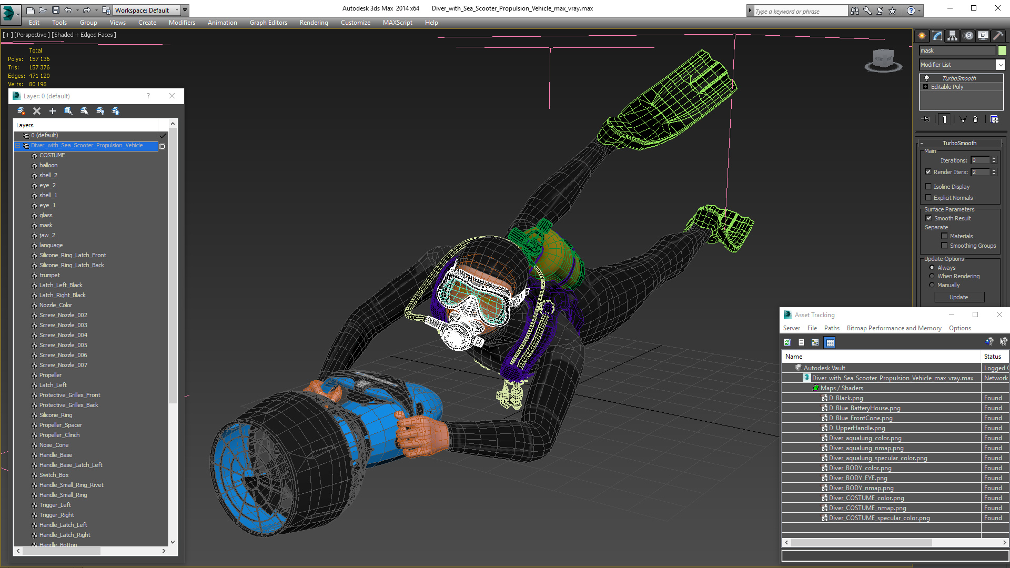Click Freeze/Unfreeze All Layers icon
This screenshot has height=568, width=1010.
pos(116,111)
